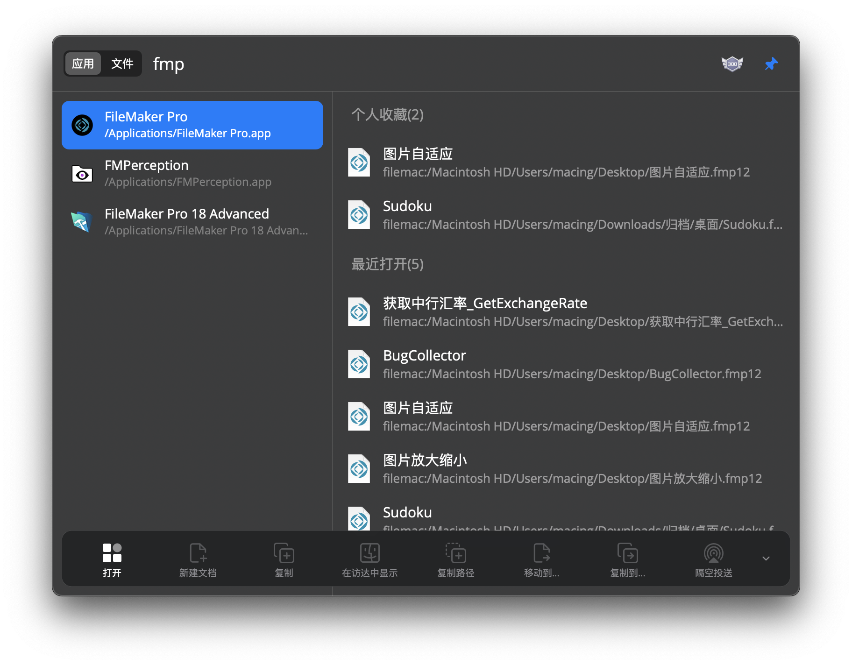Click path filemac:/…/Desktop/BugCollector.fmp12

(x=572, y=374)
